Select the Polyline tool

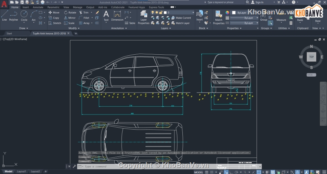13,16
